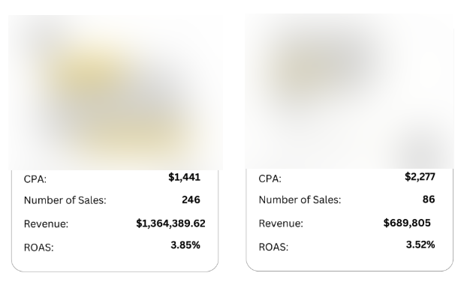
Task: Click the right card's ROAS label
Action: (x=273, y=247)
